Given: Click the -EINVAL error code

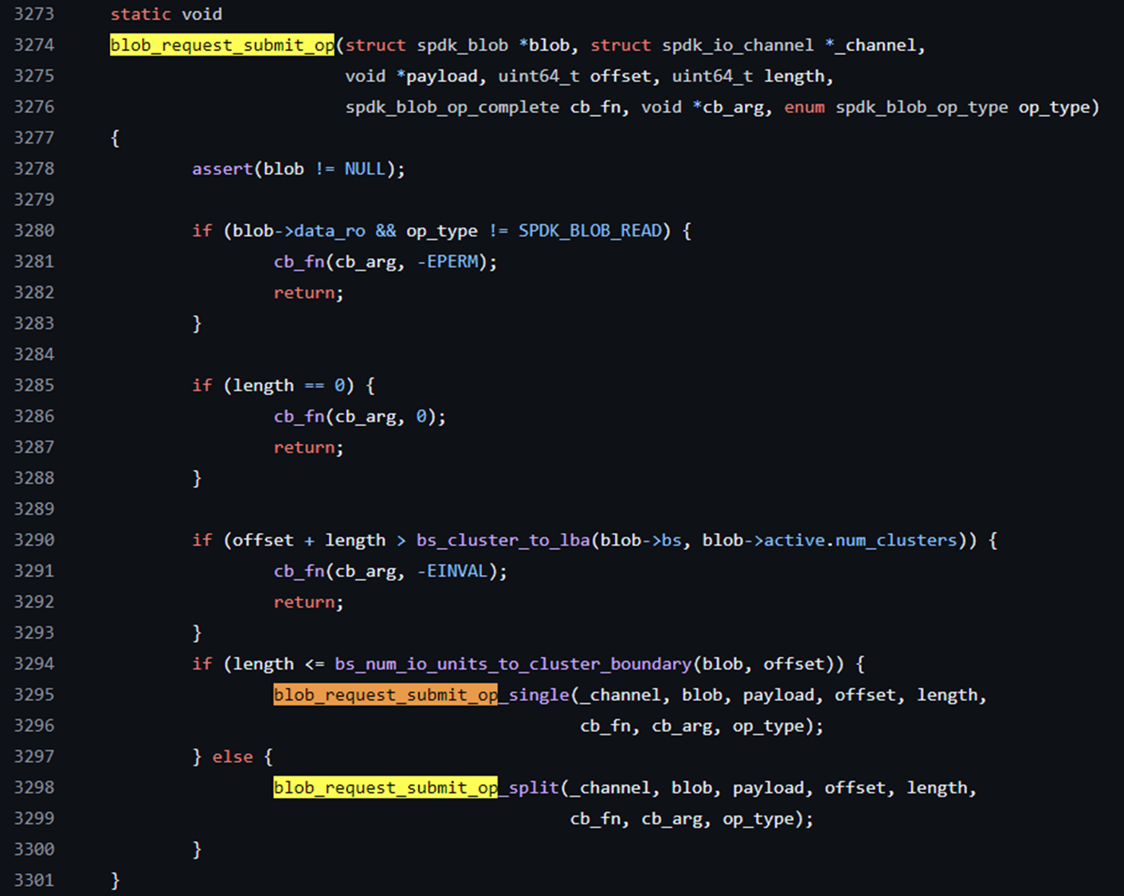Looking at the screenshot, I should pyautogui.click(x=452, y=571).
